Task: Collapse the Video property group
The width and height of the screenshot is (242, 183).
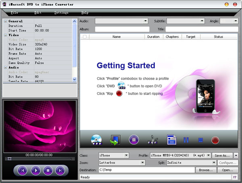Action: pos(5,35)
